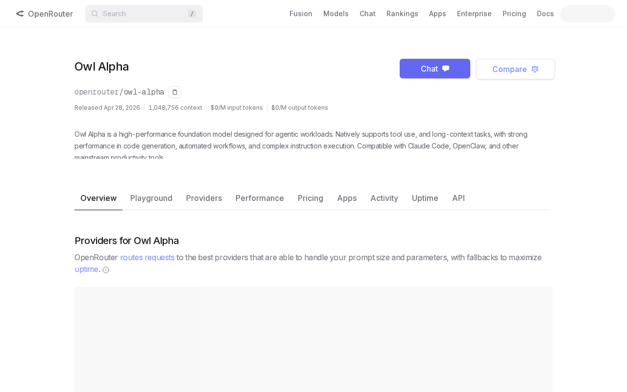The height and width of the screenshot is (392, 627).
Task: Click 'Released Apr 28, 2026' text
Action: (x=107, y=108)
